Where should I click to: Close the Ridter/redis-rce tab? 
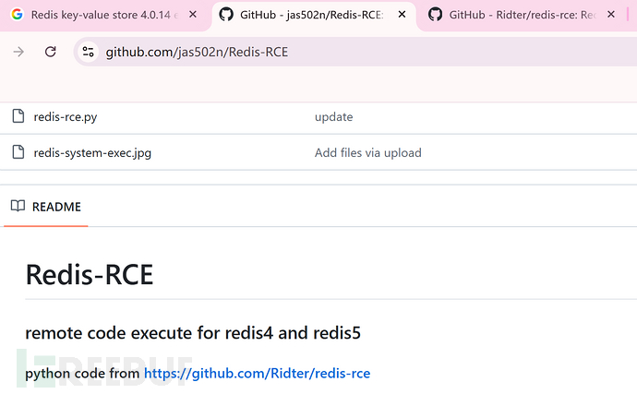pyautogui.click(x=610, y=15)
